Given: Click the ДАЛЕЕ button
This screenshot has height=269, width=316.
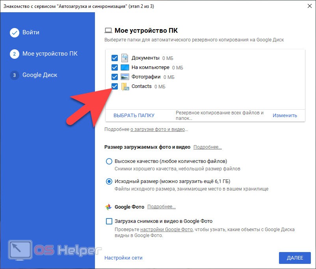Looking at the screenshot, I should [295, 258].
